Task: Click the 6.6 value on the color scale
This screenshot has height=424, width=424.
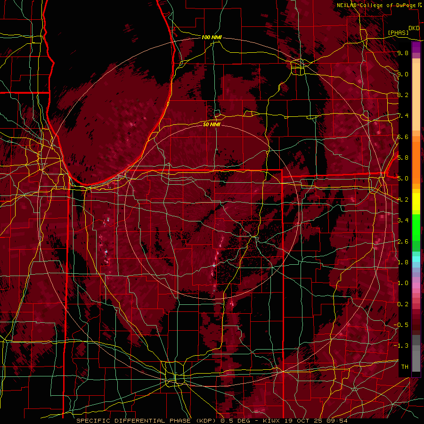Action: point(403,137)
